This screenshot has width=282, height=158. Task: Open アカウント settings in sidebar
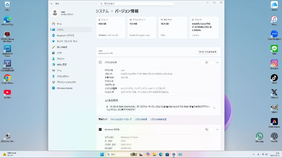pyautogui.click(x=61, y=58)
